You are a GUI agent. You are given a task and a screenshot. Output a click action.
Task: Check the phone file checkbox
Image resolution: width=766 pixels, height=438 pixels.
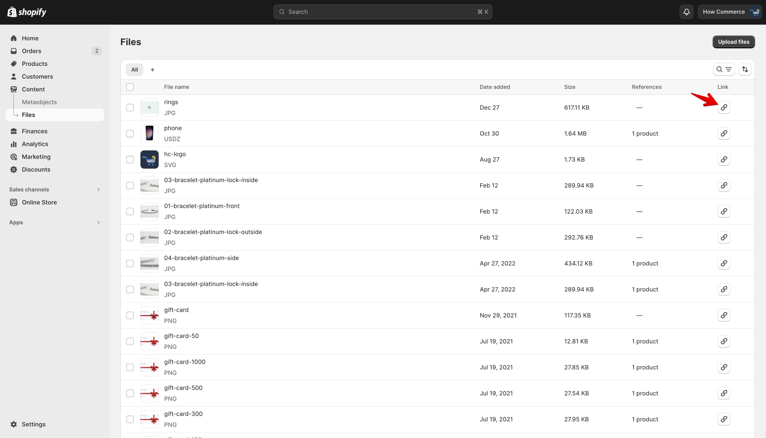click(130, 133)
